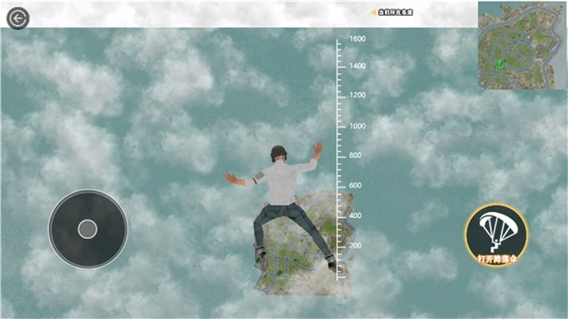Click the current altitude text label
Screen dimensions: 568x319
tap(395, 13)
